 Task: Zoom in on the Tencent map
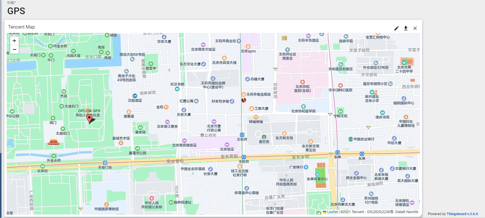(x=14, y=41)
